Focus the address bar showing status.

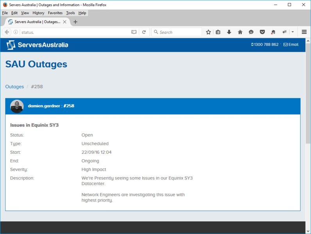coord(75,32)
